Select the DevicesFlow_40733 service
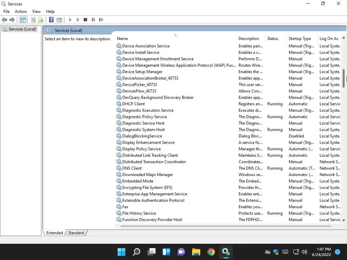This screenshot has height=260, width=347. click(228, 91)
